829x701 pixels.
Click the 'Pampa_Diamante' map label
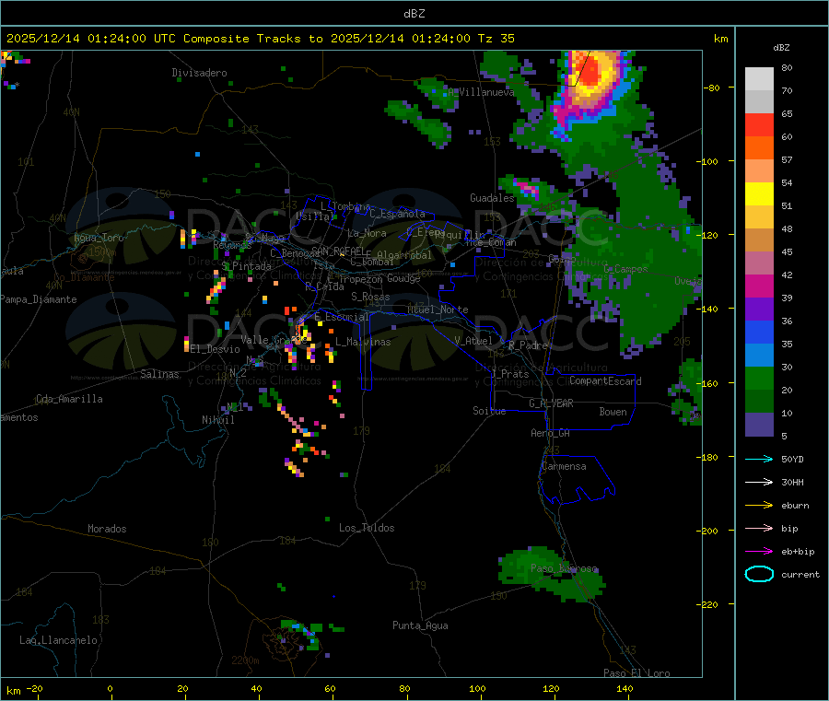(38, 299)
